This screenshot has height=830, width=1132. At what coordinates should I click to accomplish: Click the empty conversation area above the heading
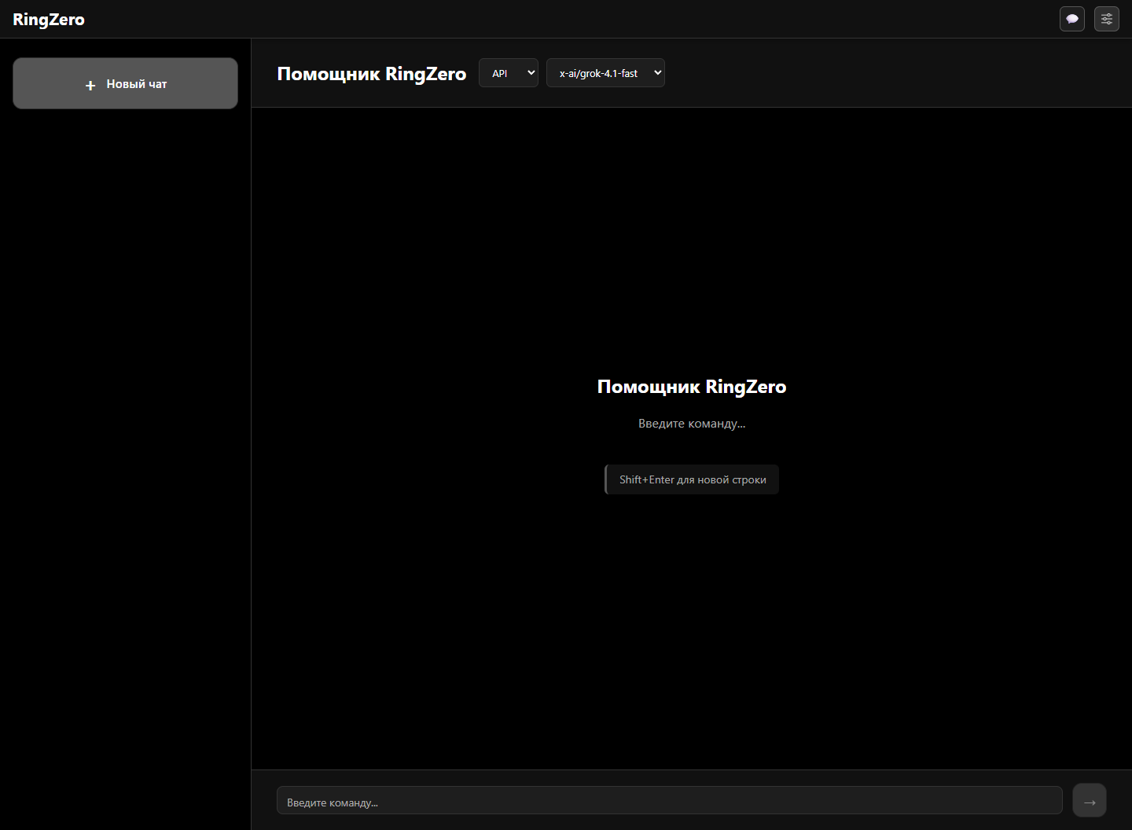[x=692, y=236]
